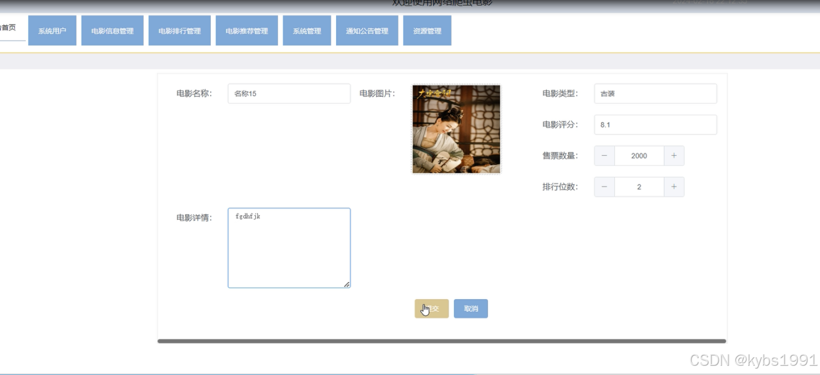Open the 系统管理 menu
This screenshot has height=375, width=820.
(x=307, y=30)
